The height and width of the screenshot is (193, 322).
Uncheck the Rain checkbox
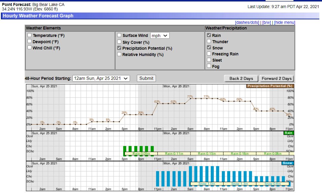pyautogui.click(x=209, y=35)
